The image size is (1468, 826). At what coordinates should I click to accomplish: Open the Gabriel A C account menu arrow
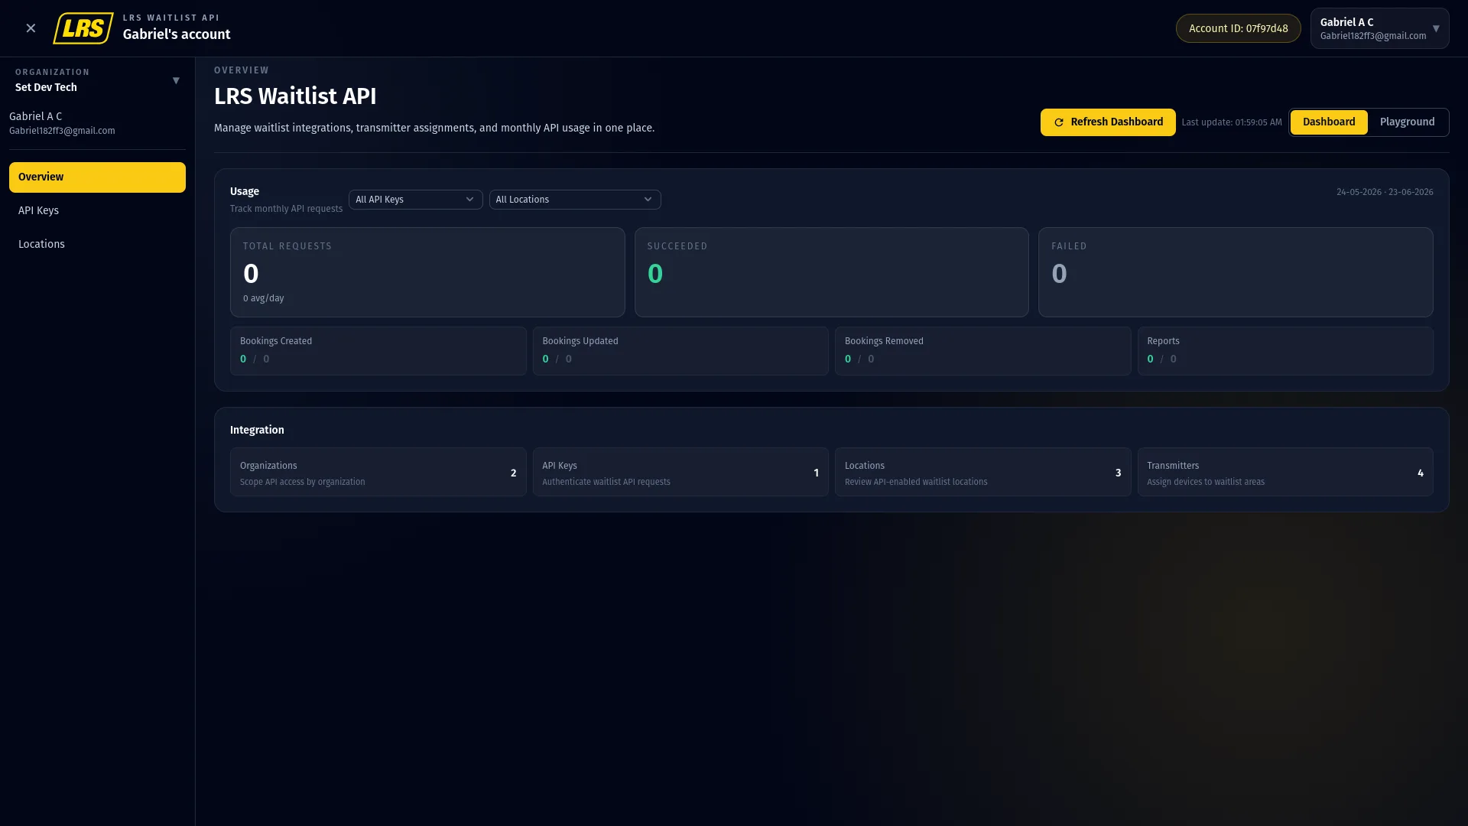click(1436, 28)
